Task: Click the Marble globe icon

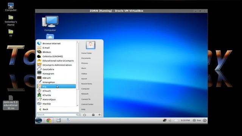Action: click(39, 104)
